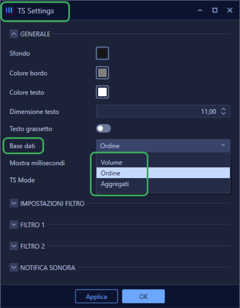Viewport: 240px width, 308px height.
Task: Select Ordine option in dropdown list
Action: [163, 173]
